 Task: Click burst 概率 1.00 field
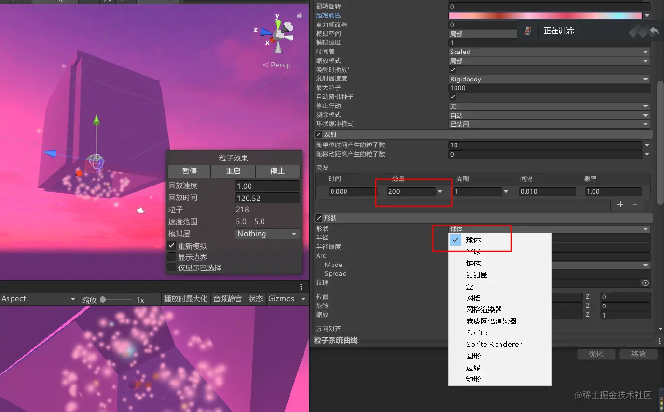point(613,192)
